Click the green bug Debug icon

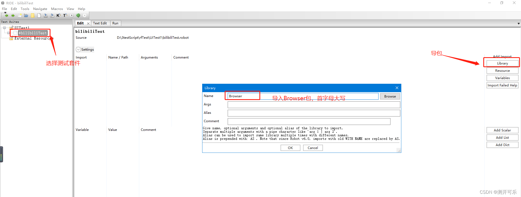78,15
